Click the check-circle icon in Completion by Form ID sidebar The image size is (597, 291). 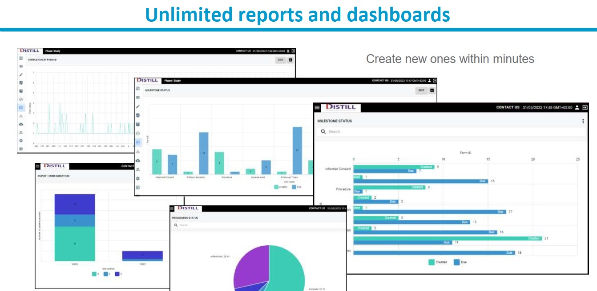pos(21,99)
